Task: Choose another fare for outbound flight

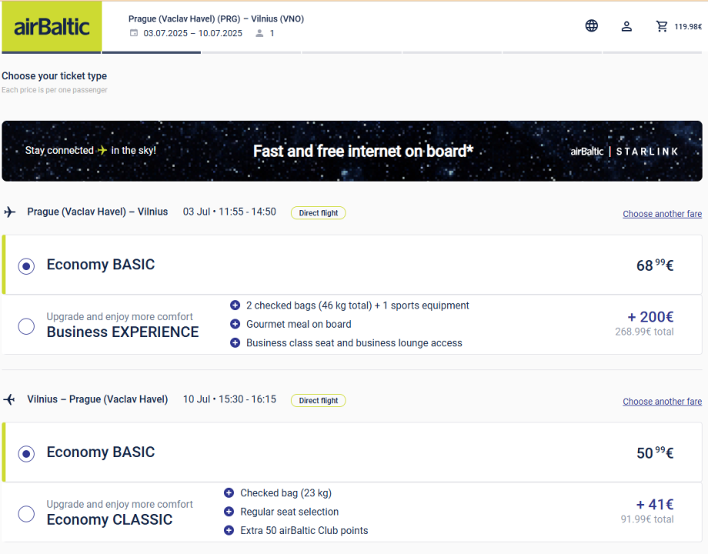Action: pos(662,214)
